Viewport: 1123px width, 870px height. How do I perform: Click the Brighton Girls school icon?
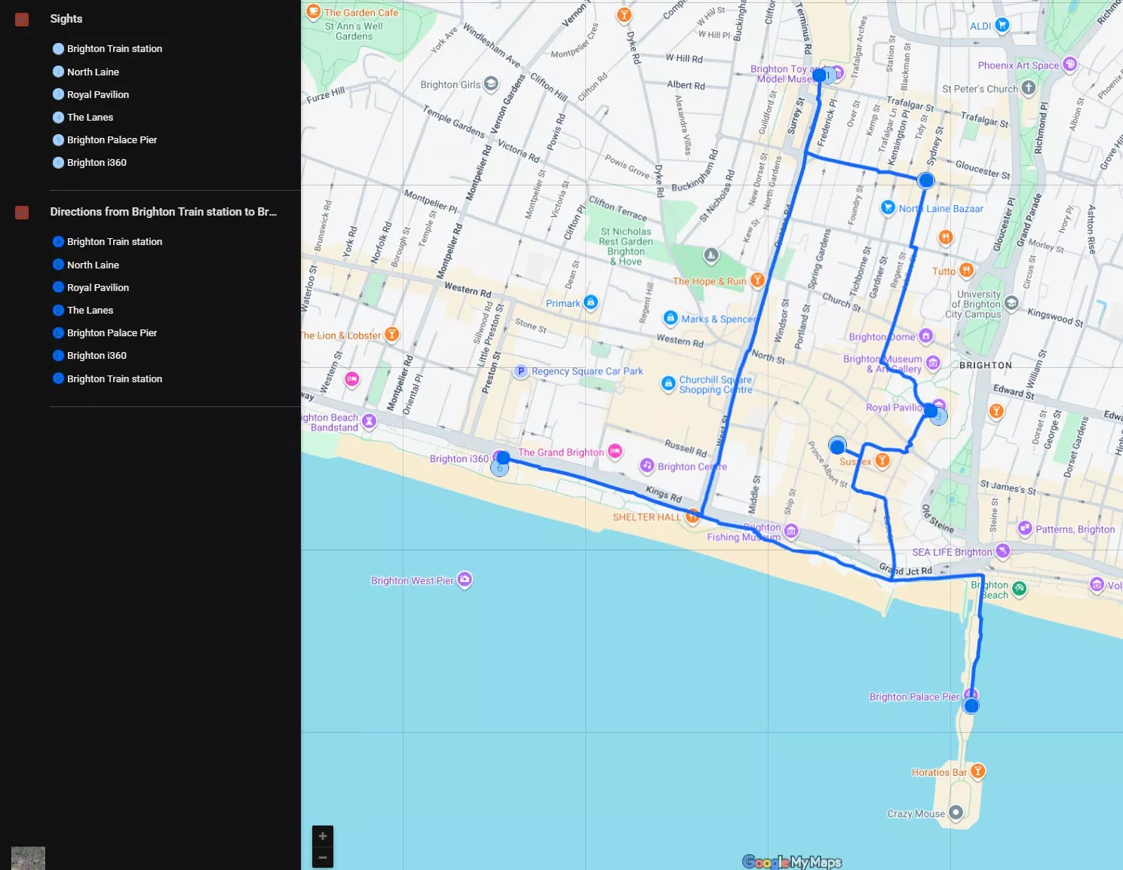[x=491, y=84]
